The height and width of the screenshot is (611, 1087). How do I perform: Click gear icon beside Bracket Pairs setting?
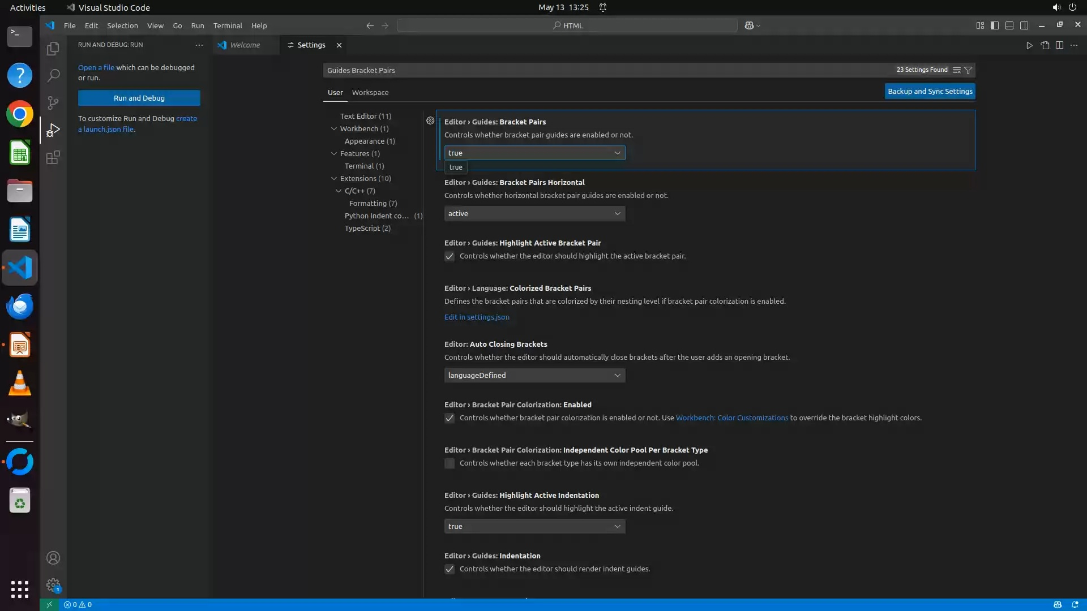[x=430, y=121]
